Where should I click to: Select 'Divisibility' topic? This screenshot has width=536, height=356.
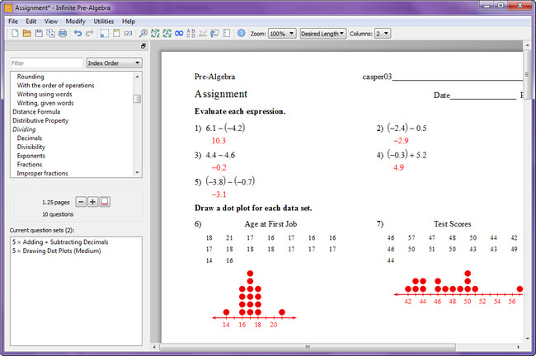31,147
